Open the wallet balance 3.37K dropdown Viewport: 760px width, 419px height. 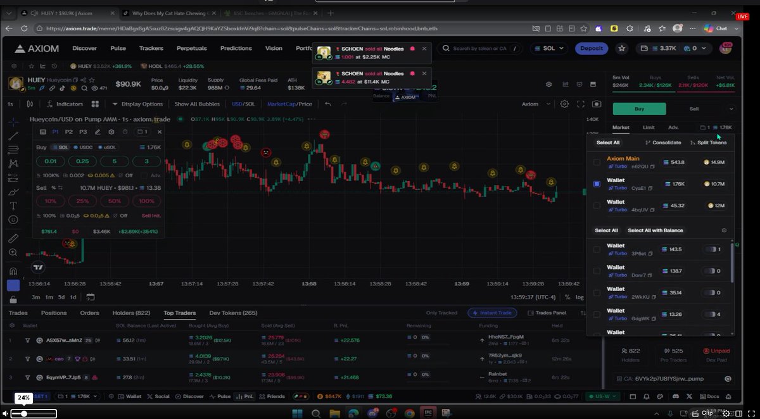pyautogui.click(x=674, y=48)
